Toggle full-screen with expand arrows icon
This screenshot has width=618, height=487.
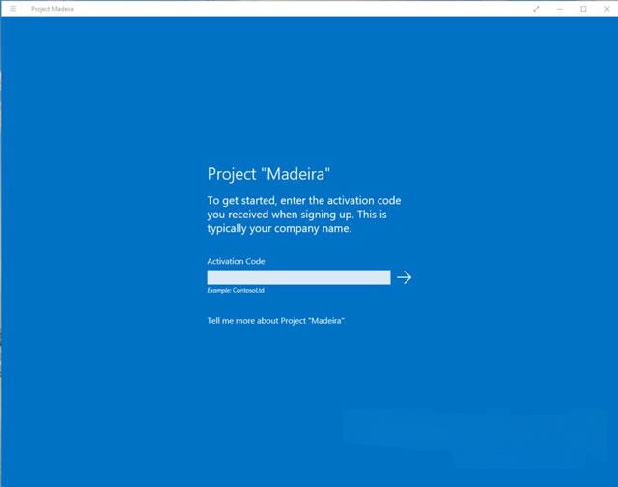tap(536, 9)
